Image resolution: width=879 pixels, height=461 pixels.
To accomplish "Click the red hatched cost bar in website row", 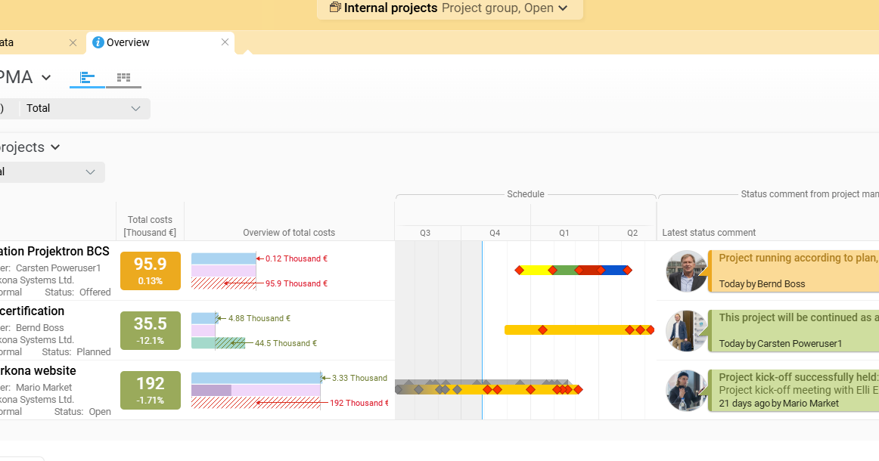I will [x=256, y=403].
